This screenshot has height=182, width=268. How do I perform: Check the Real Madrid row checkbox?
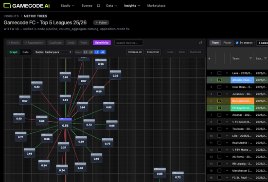[219, 143]
